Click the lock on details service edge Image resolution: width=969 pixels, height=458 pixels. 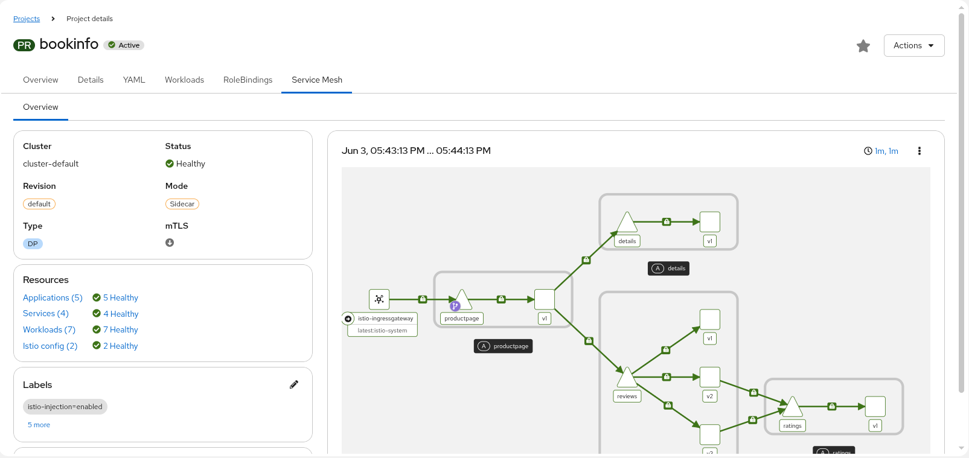pos(667,222)
